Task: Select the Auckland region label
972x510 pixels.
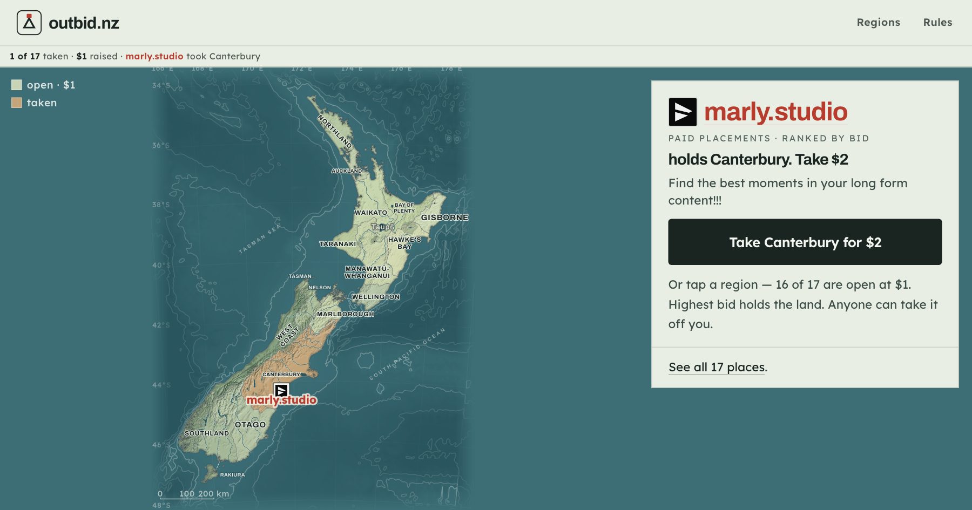Action: pos(347,171)
